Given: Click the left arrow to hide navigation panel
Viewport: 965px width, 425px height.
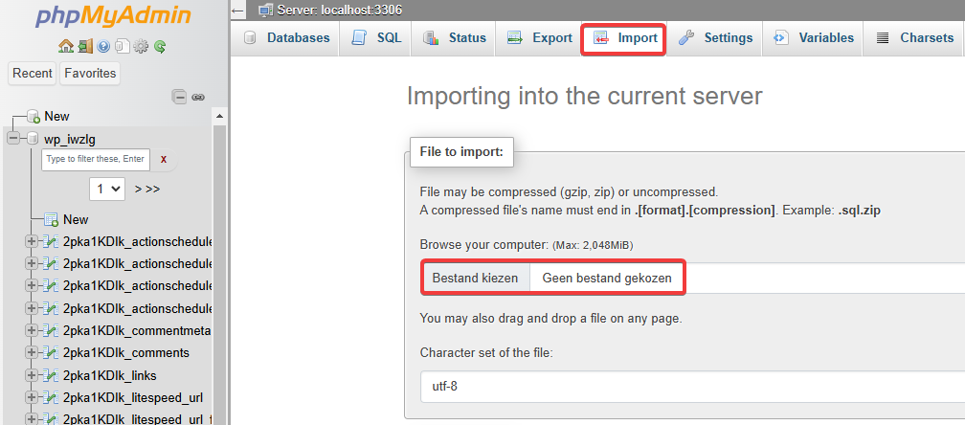Looking at the screenshot, I should [238, 11].
